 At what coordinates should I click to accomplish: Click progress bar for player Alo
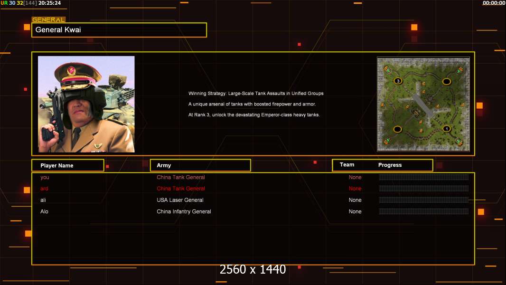point(424,211)
